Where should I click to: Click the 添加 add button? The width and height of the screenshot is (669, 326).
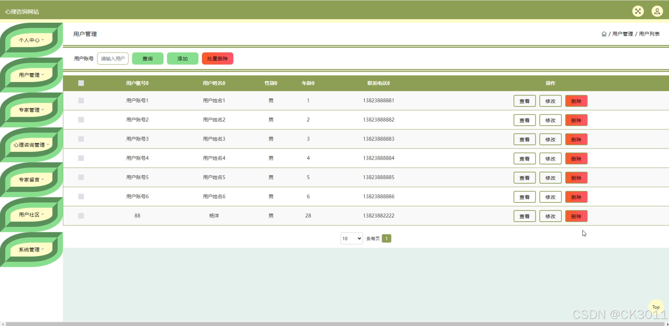[x=182, y=59]
